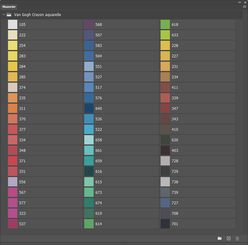Pick the slate blue swatch 727
The height and width of the screenshot is (245, 248).
pyautogui.click(x=165, y=203)
